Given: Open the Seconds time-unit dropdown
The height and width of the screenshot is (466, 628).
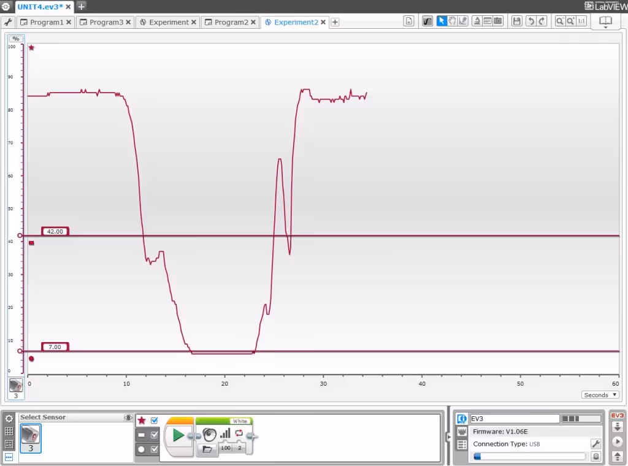Looking at the screenshot, I should click(x=599, y=395).
